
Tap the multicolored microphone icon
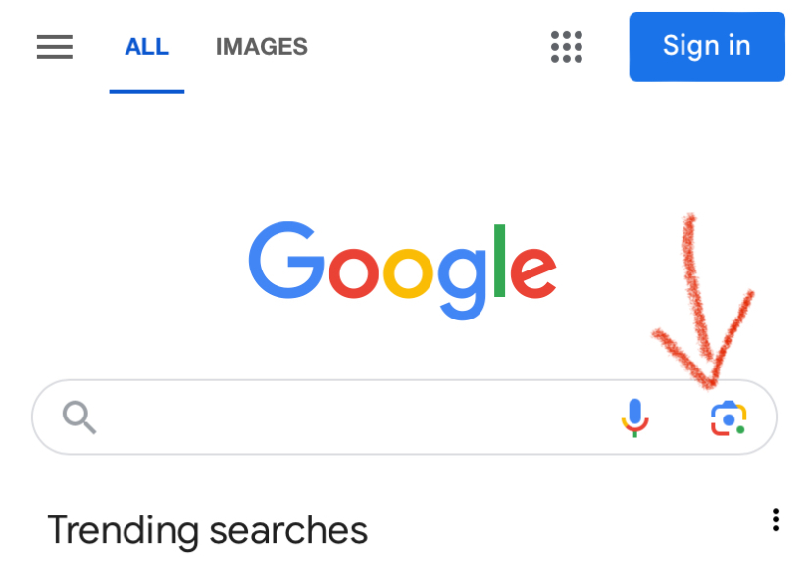(634, 417)
